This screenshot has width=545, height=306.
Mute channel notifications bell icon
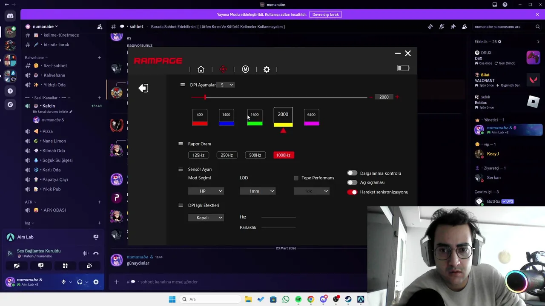tap(442, 26)
